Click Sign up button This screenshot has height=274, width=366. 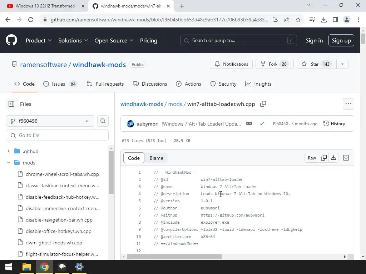(341, 41)
